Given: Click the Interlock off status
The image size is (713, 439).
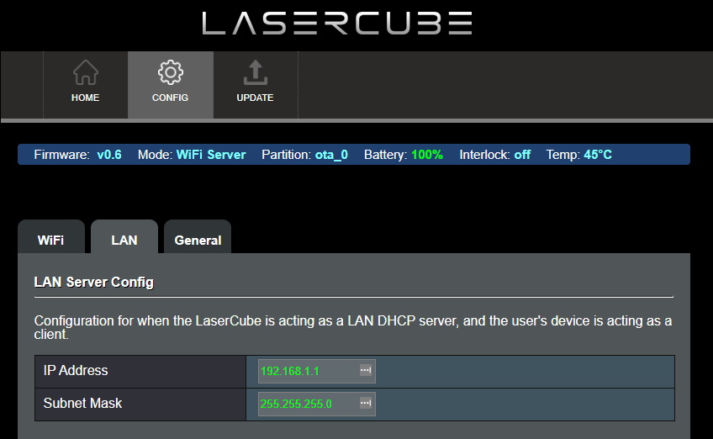Looking at the screenshot, I should pos(522,155).
